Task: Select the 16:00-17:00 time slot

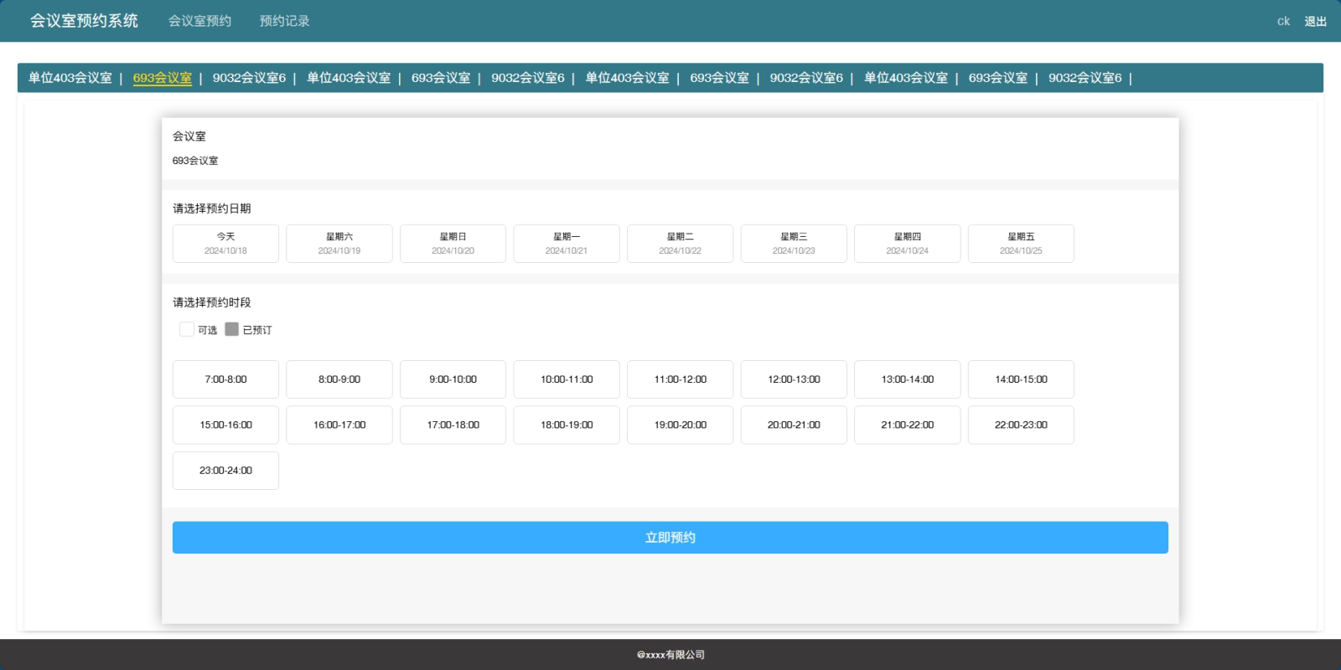Action: pos(339,425)
